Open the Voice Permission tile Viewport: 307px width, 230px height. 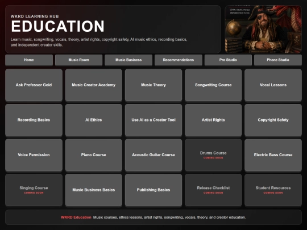pos(34,155)
